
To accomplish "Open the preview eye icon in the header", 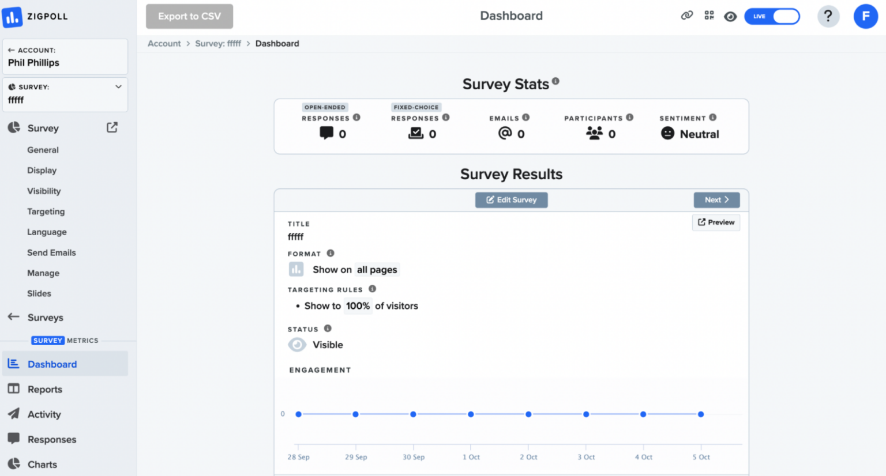I will tap(730, 17).
